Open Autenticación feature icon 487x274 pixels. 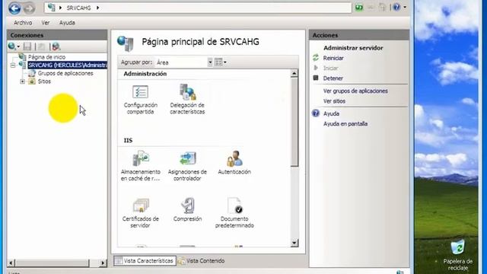pos(234,163)
